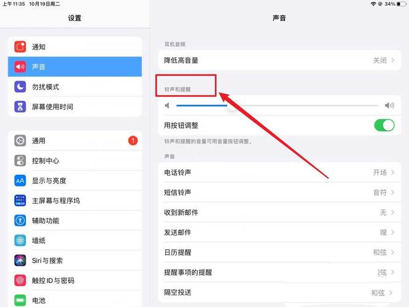Tap the Home Screen & Dock grid icon

pos(20,201)
